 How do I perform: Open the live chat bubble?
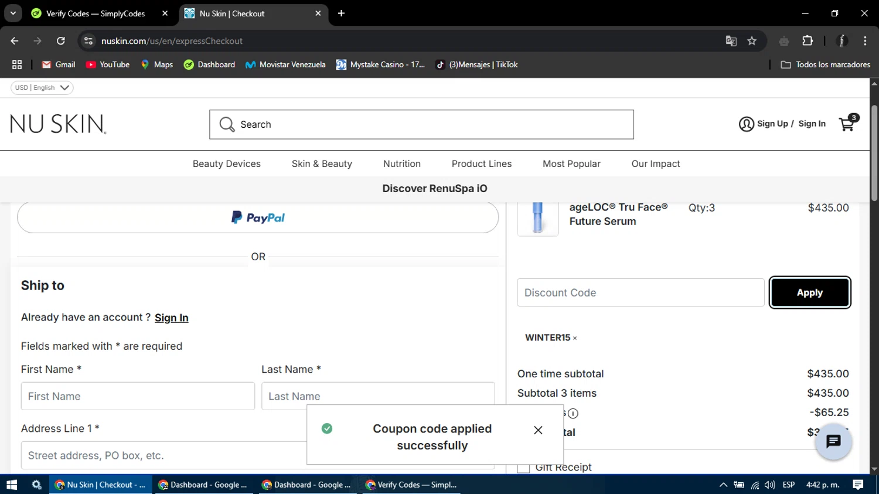[833, 441]
